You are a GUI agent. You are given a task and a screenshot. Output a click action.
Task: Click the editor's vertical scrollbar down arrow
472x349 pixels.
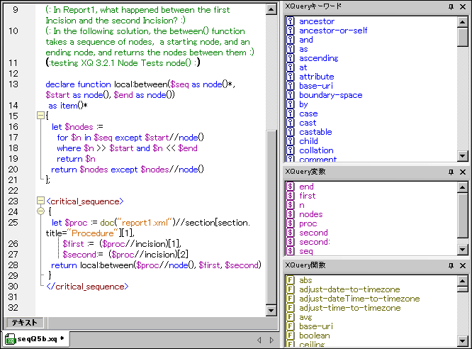click(x=271, y=311)
